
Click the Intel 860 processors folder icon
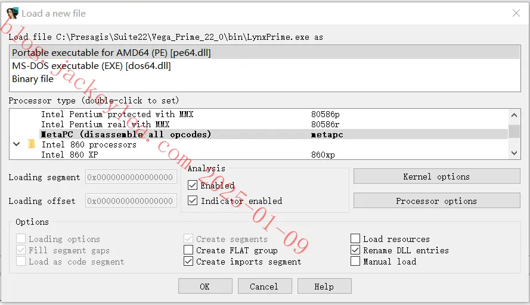(x=32, y=144)
